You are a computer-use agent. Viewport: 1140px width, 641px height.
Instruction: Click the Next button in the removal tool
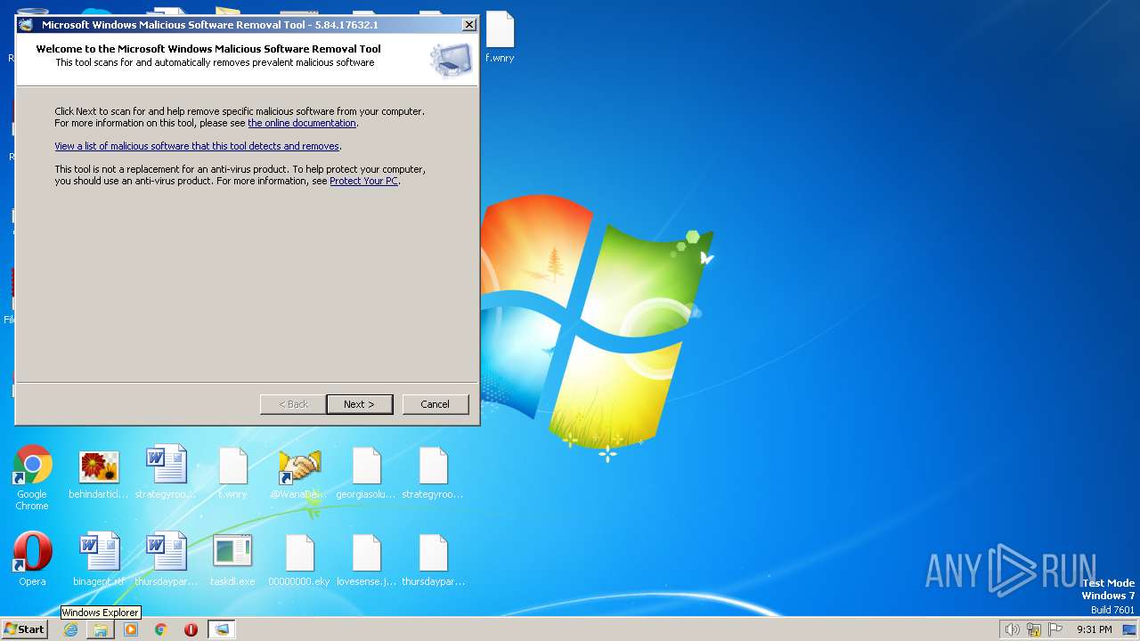(360, 404)
